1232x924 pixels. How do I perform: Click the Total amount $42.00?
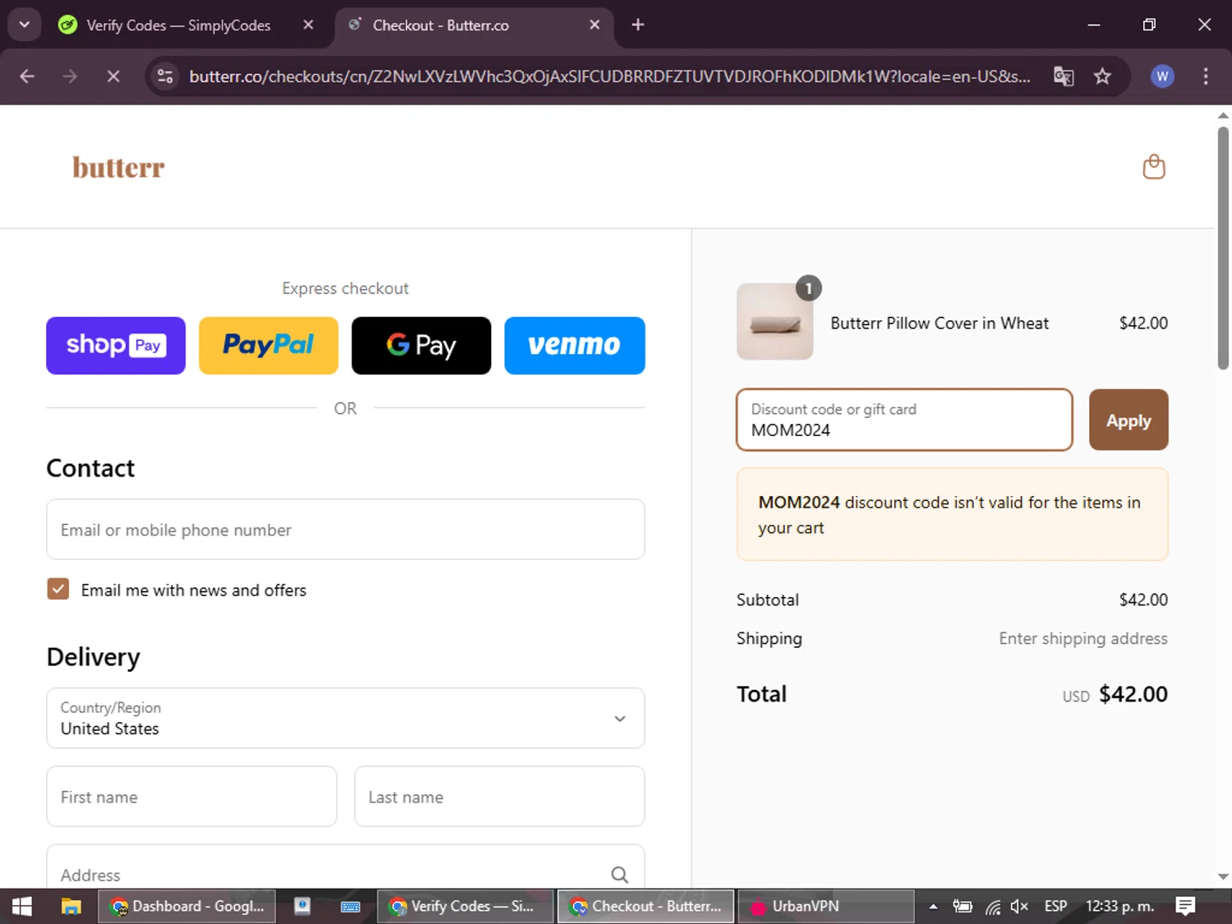click(1133, 694)
